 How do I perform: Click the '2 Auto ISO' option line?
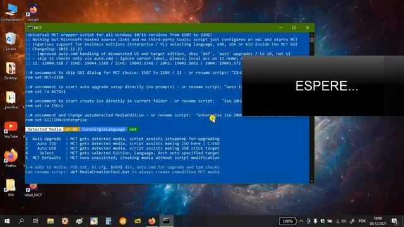122,143
